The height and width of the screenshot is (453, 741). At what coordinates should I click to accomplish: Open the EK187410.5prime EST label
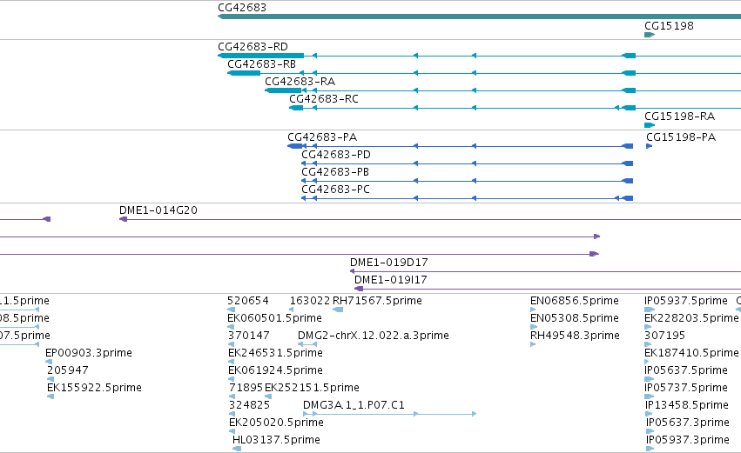coord(692,353)
